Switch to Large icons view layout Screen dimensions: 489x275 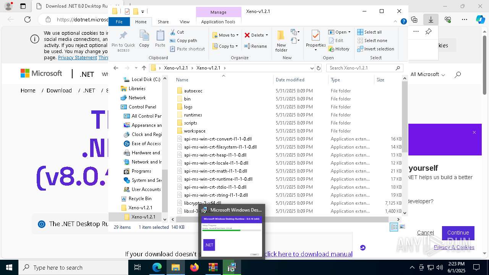pyautogui.click(x=402, y=227)
